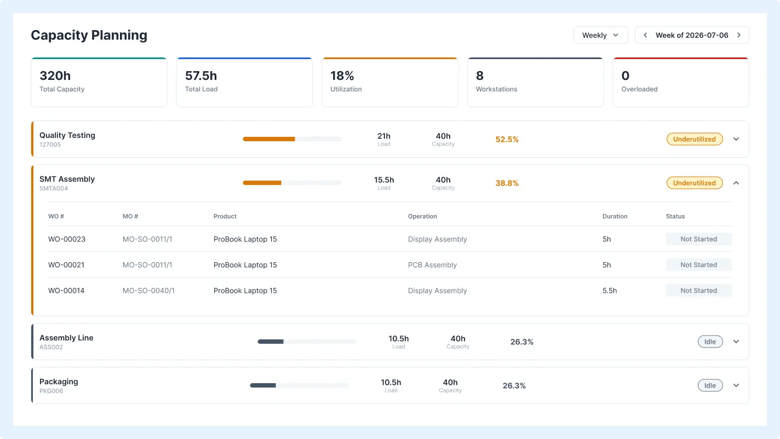Open work order WO-00023
This screenshot has width=780, height=439.
click(x=67, y=239)
